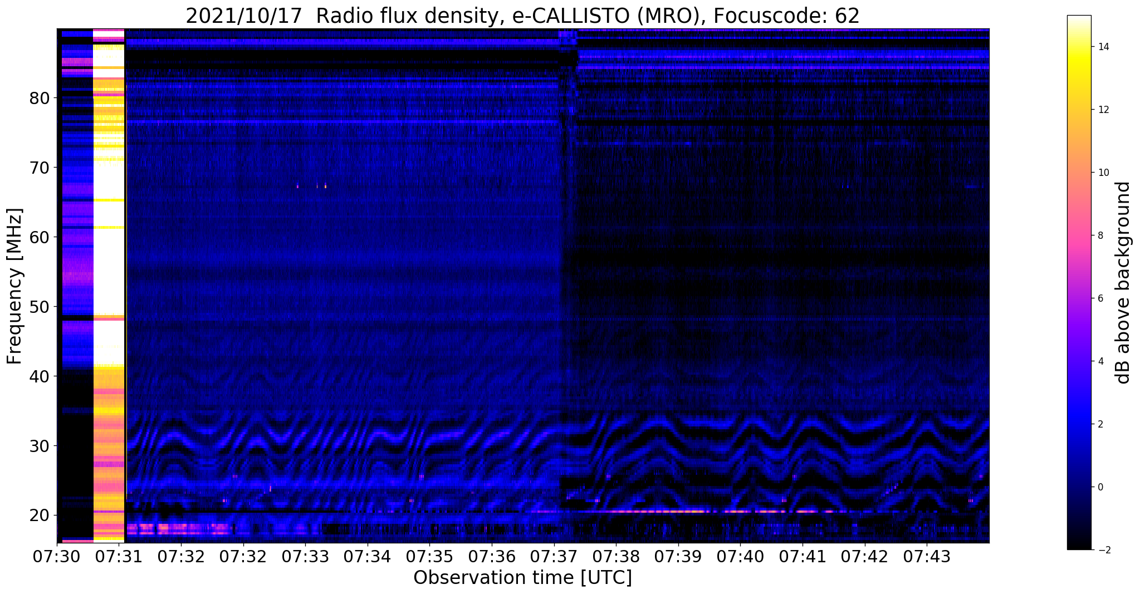Select the 50 tick on frequency axis
The width and height of the screenshot is (1140, 594).
[39, 307]
